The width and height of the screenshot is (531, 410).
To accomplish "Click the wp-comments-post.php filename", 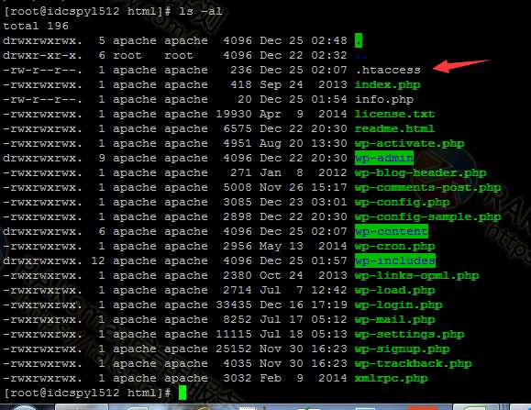I will tap(427, 187).
